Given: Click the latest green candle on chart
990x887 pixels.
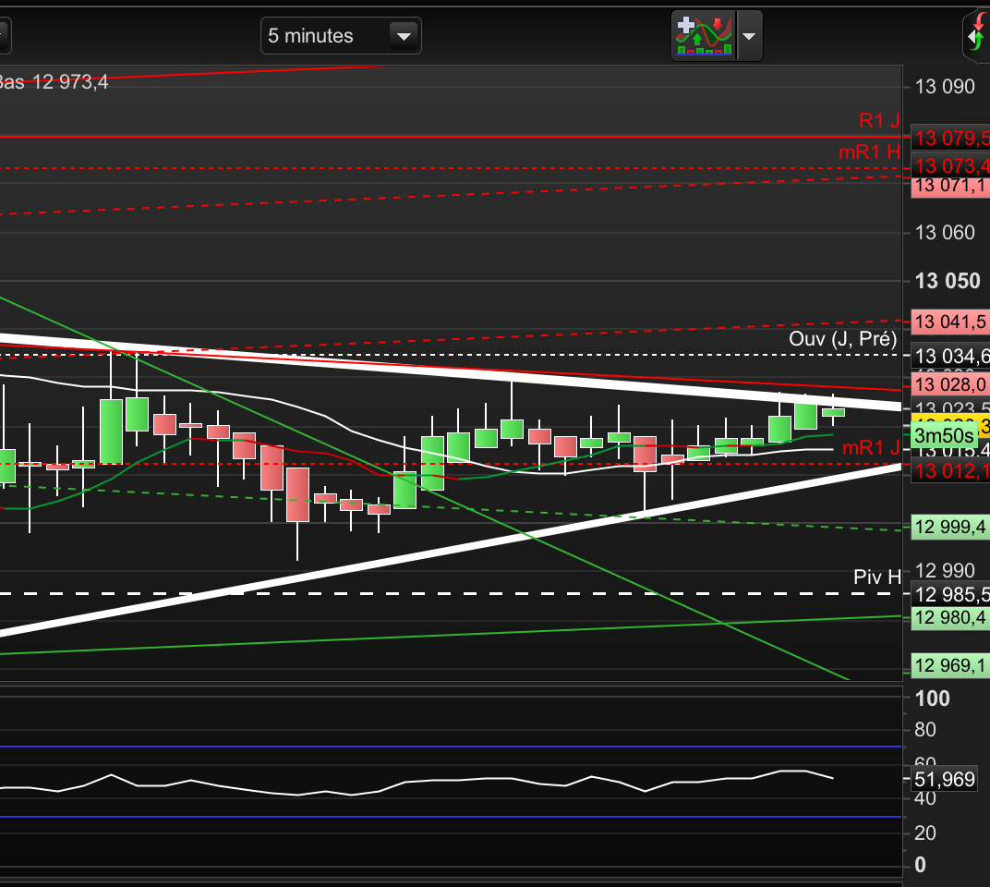Looking at the screenshot, I should coord(833,412).
